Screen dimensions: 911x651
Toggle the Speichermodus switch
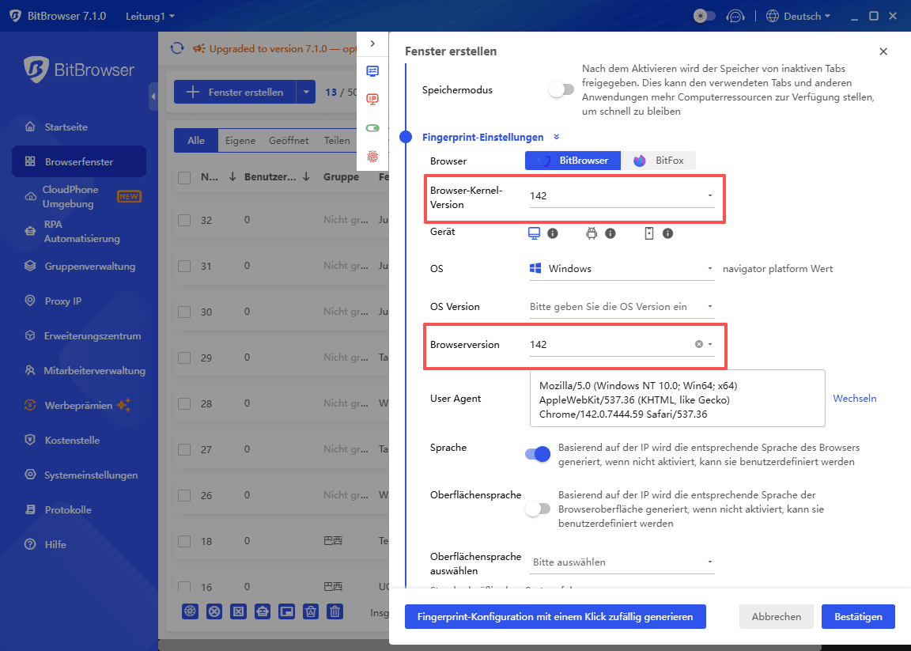point(561,89)
